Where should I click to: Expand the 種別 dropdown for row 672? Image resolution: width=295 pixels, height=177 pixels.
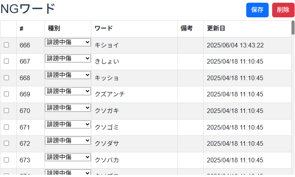tap(68, 140)
